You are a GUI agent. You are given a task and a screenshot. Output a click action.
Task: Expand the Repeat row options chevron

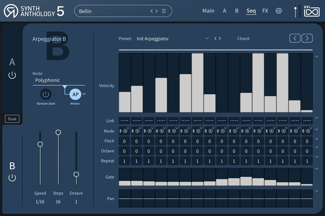click(317, 157)
